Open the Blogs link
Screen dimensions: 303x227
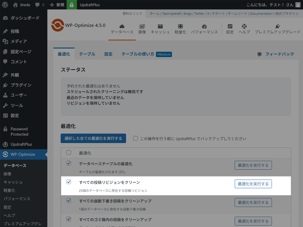coord(187,14)
